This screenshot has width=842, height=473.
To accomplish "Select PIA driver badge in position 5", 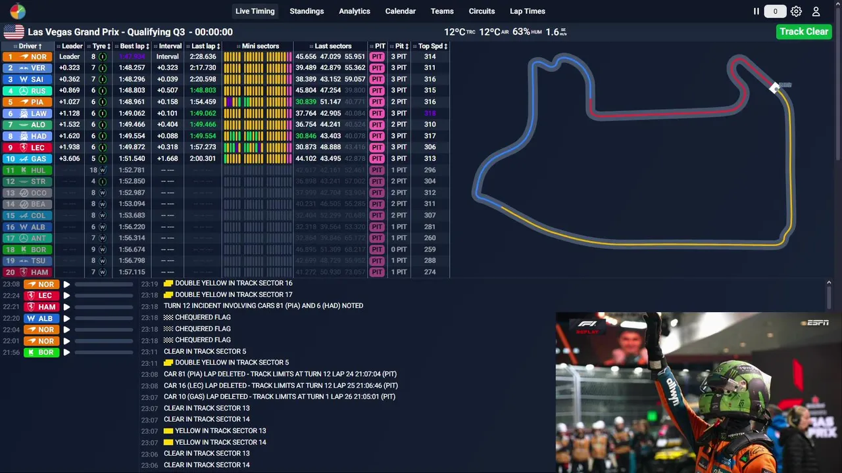I will [27, 102].
